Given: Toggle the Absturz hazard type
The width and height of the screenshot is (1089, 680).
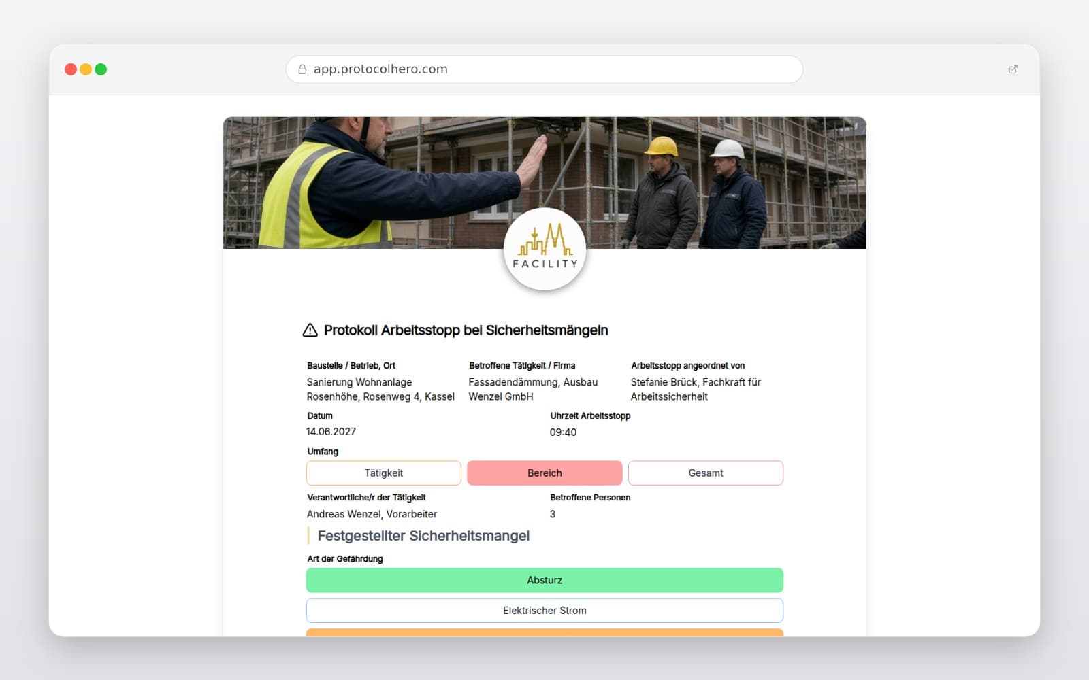Looking at the screenshot, I should [544, 581].
